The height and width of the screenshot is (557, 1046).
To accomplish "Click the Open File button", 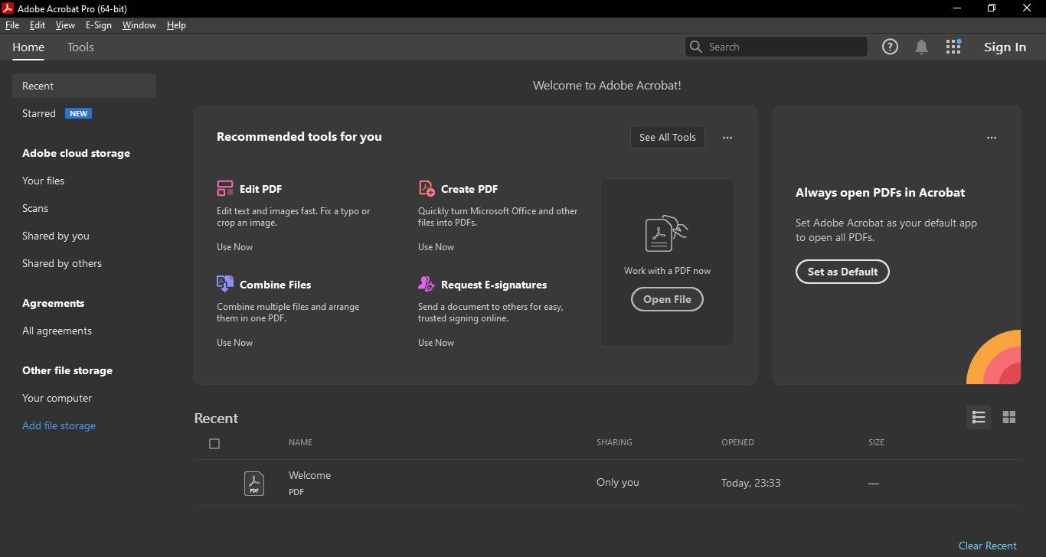I will pyautogui.click(x=667, y=299).
